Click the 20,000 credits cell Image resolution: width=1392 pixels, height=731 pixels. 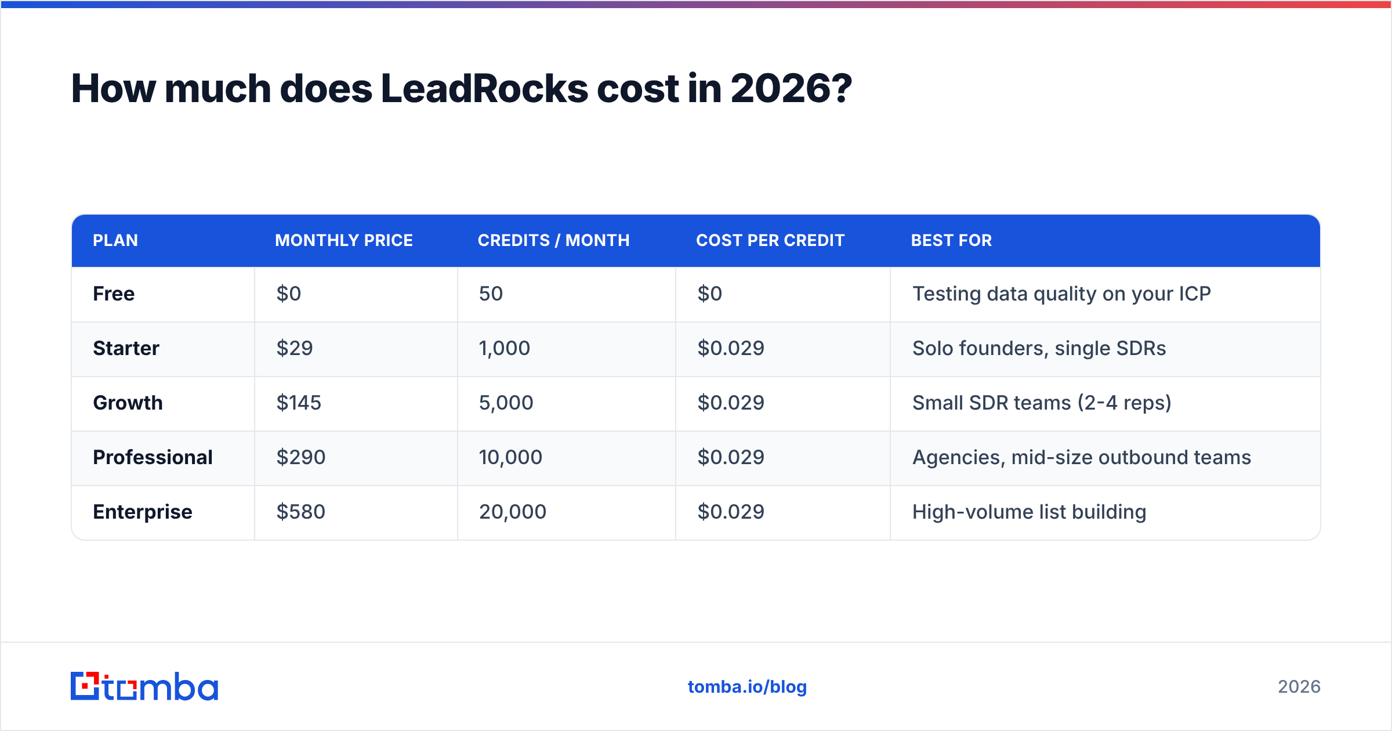coord(567,512)
